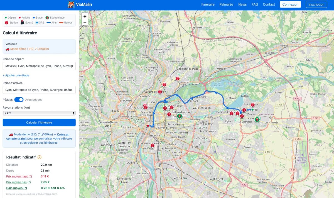The width and height of the screenshot is (334, 198).
Task: Go to the FAQ page
Action: point(255,4)
